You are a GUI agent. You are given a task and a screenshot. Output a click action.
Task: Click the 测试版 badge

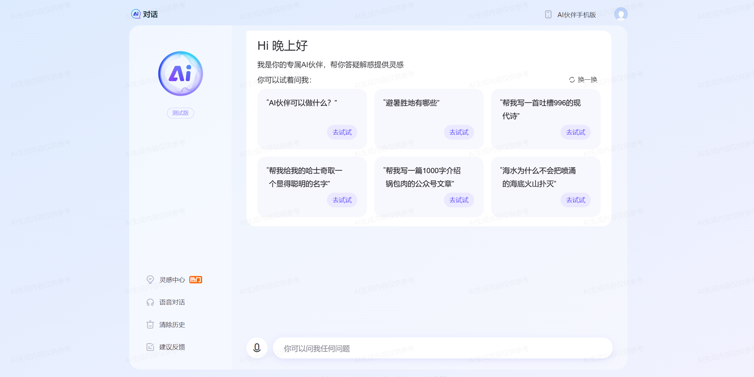(x=181, y=113)
